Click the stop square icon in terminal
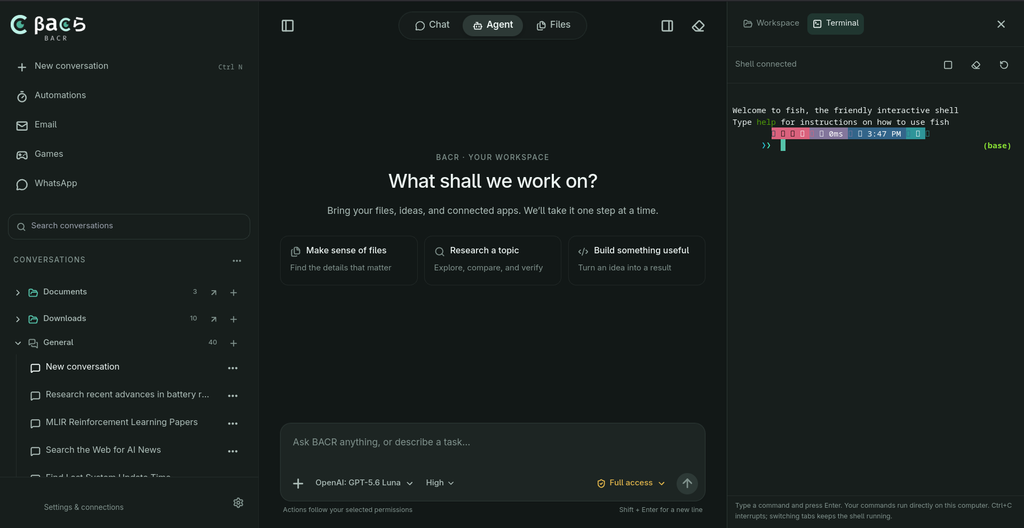1024x528 pixels. point(948,65)
